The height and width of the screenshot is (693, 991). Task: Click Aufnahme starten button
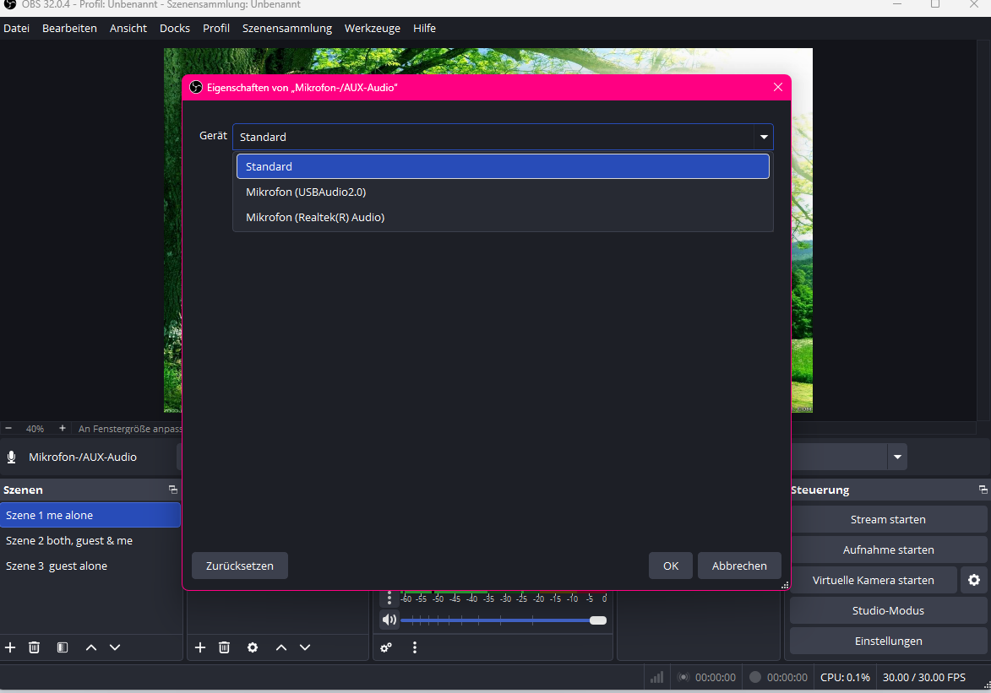click(888, 550)
